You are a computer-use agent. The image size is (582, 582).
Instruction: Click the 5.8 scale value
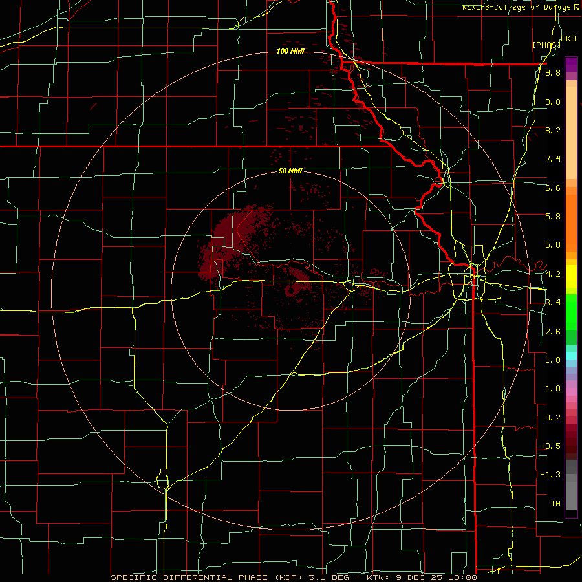tap(553, 217)
